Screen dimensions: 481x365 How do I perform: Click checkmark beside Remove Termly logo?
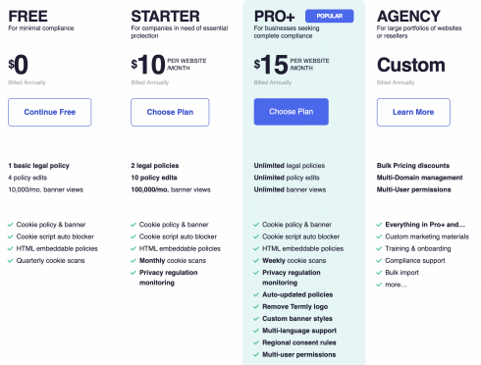pyautogui.click(x=256, y=307)
